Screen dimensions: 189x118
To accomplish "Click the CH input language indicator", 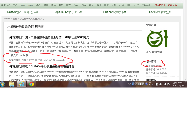I will (130, 84).
